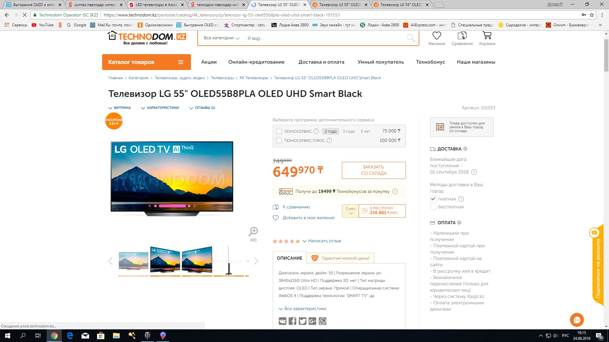Open the Акции menu item
The width and height of the screenshot is (609, 342).
point(209,62)
